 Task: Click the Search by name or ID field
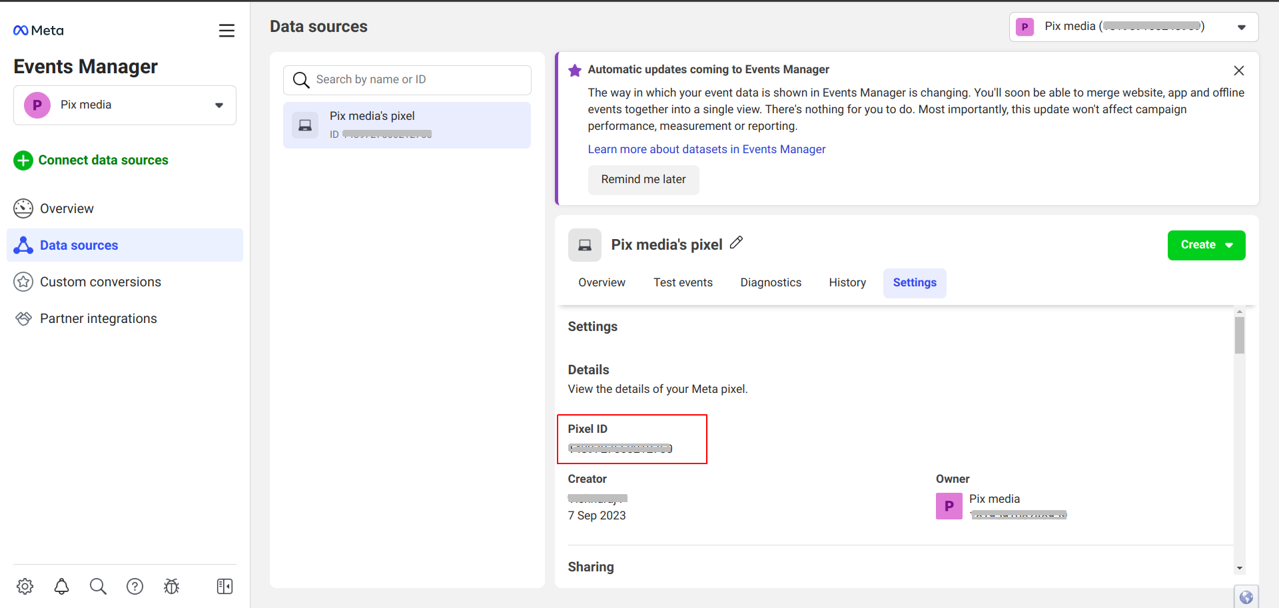(420, 80)
